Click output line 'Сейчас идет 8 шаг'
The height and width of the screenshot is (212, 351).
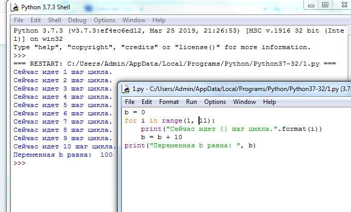coord(63,130)
